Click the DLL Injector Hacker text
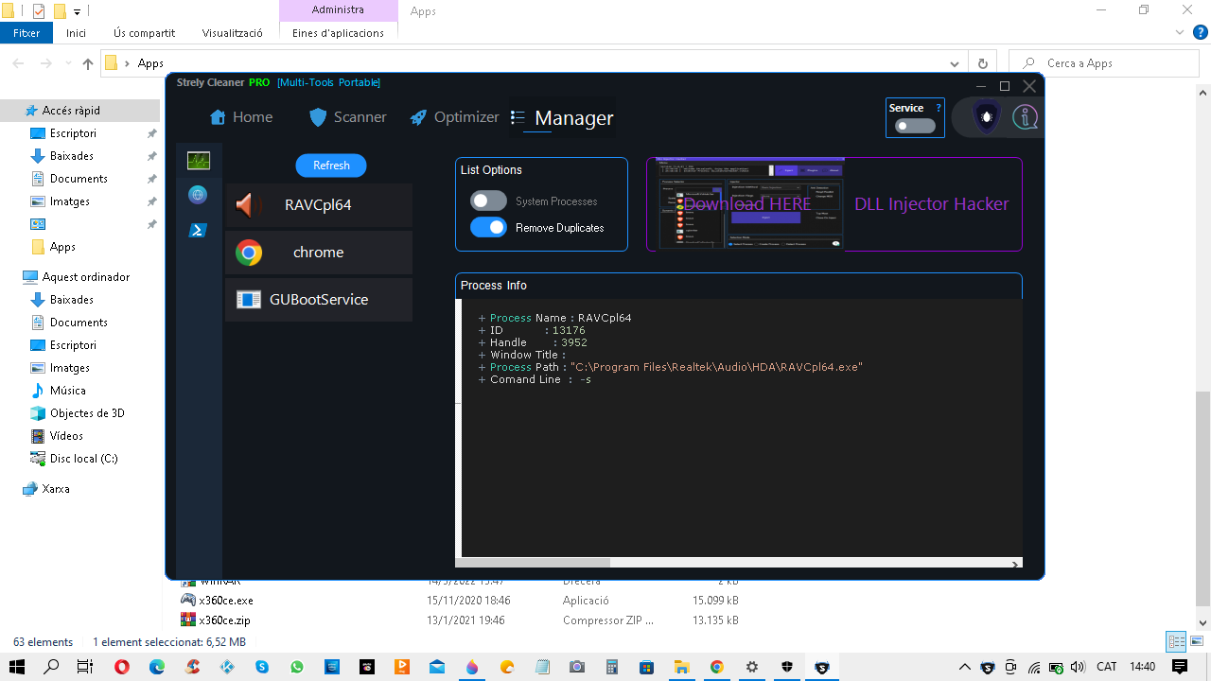Screen dimensions: 1211x681 tap(932, 204)
